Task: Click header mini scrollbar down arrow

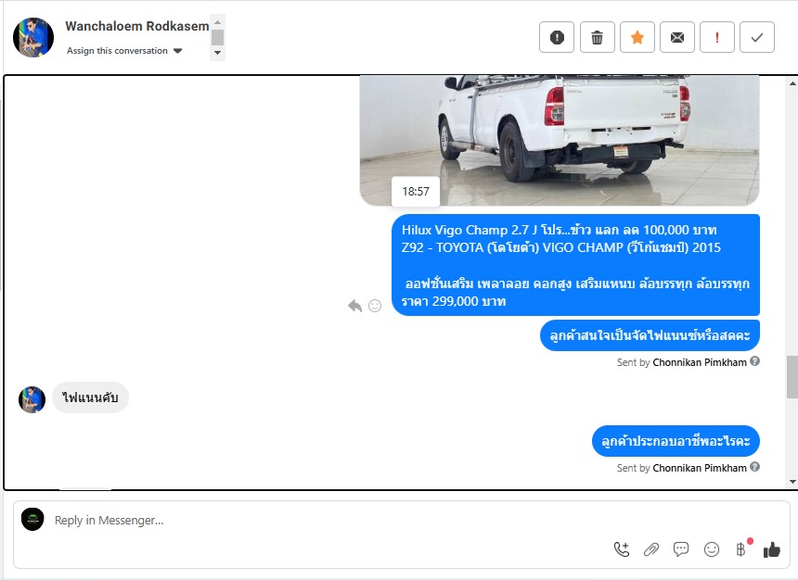Action: pyautogui.click(x=217, y=53)
